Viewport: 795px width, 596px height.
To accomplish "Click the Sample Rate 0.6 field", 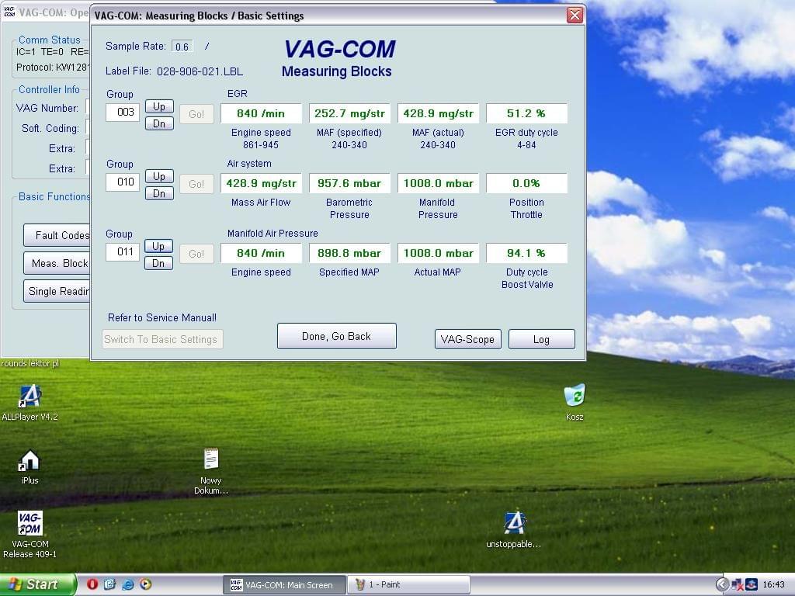I will (x=182, y=47).
